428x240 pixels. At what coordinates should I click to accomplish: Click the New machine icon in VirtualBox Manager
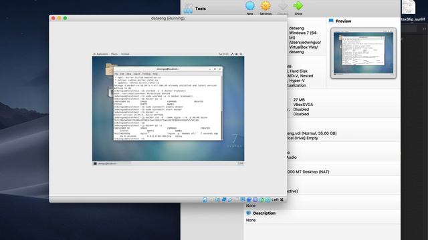click(x=249, y=6)
